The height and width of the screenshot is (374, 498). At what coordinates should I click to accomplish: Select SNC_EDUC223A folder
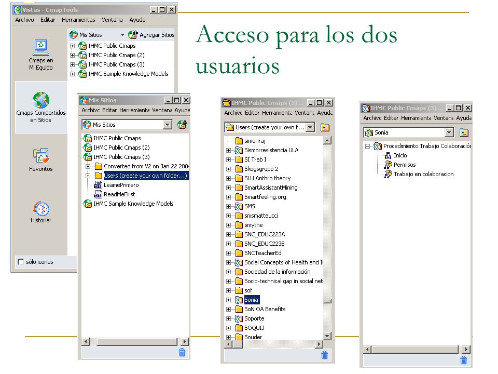(265, 234)
